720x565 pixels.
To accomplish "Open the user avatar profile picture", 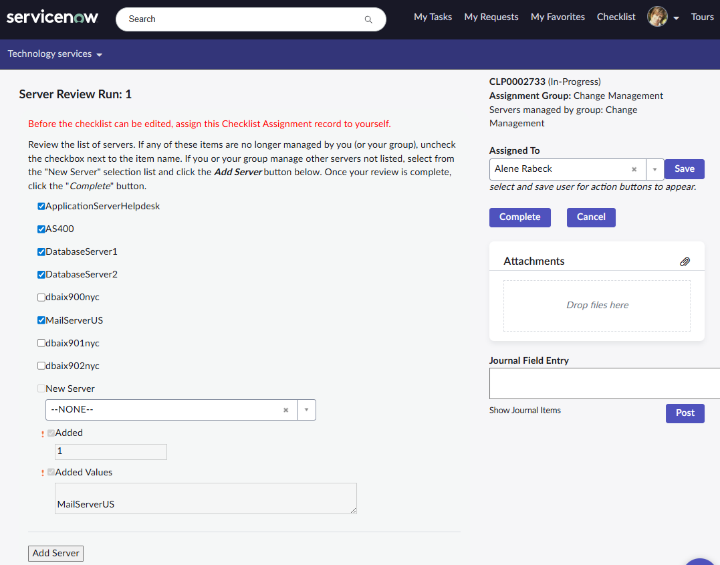I will 657,17.
